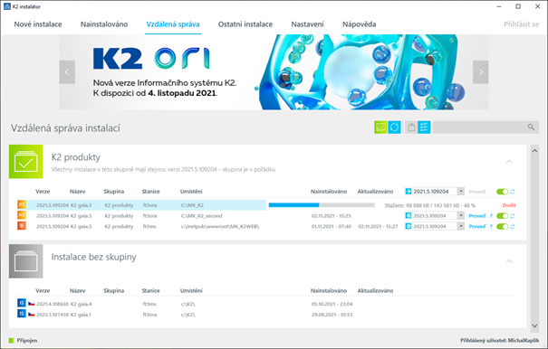Click Zrušit to cancel download
548x349 pixels.
tap(509, 205)
